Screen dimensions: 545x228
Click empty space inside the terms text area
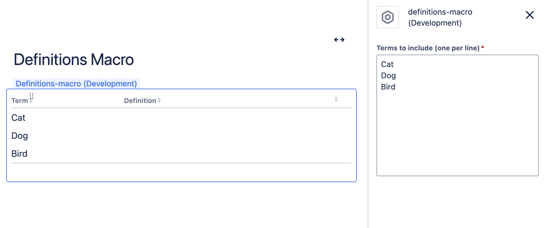point(457,135)
